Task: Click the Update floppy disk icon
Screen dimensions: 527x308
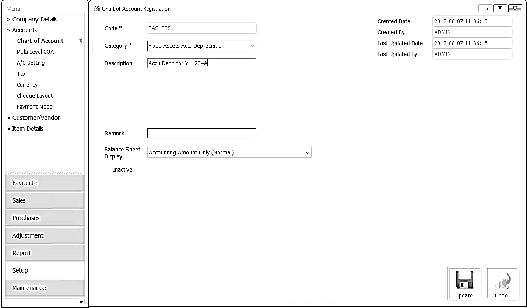Action: pos(464,280)
